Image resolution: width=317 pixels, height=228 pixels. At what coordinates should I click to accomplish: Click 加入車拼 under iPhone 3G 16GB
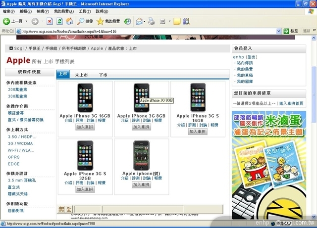[x=85, y=127]
